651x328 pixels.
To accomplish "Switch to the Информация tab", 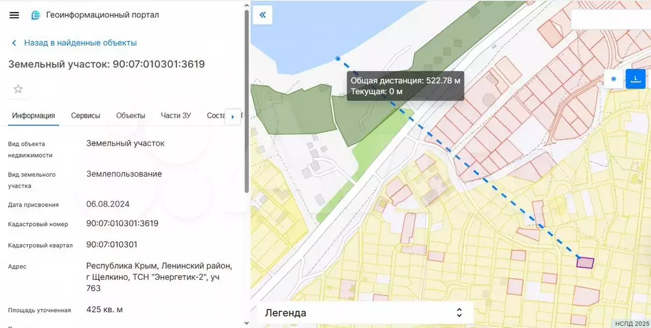I will (x=33, y=116).
